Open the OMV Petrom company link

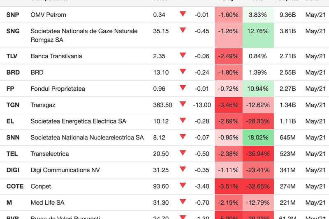pos(48,15)
